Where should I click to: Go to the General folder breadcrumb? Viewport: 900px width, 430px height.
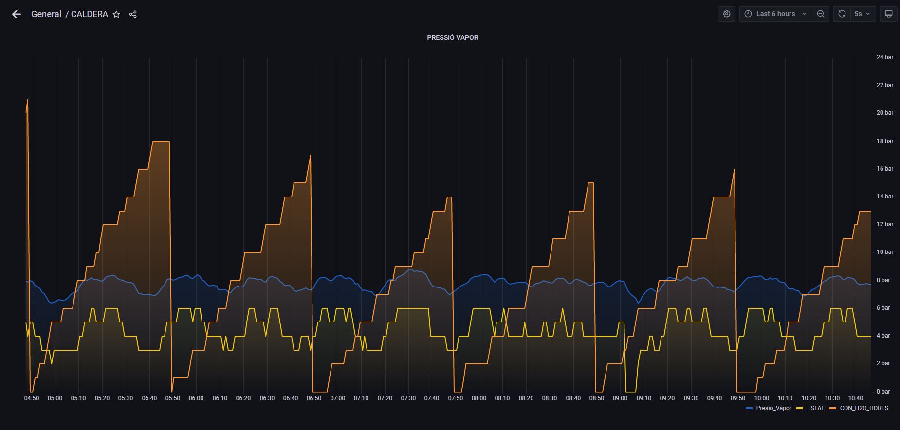click(x=46, y=14)
